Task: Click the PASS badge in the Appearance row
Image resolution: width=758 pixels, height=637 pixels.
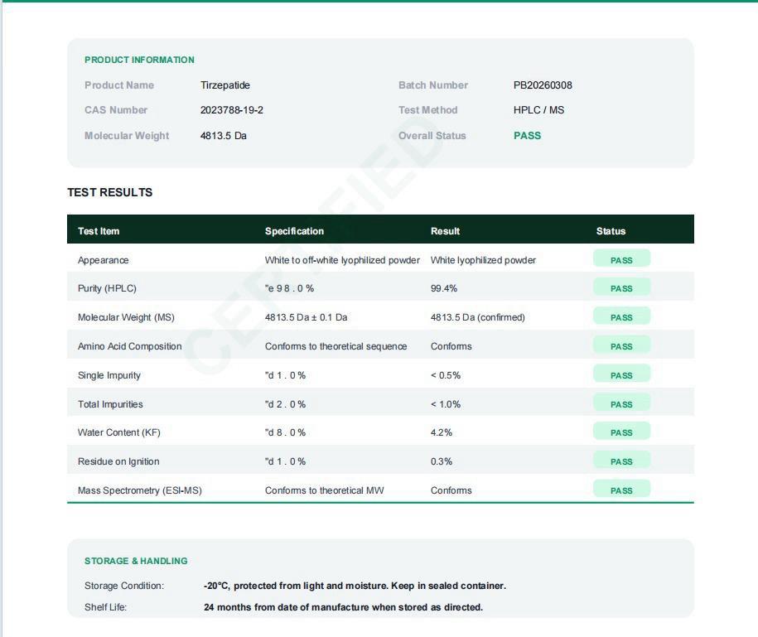Action: [621, 260]
